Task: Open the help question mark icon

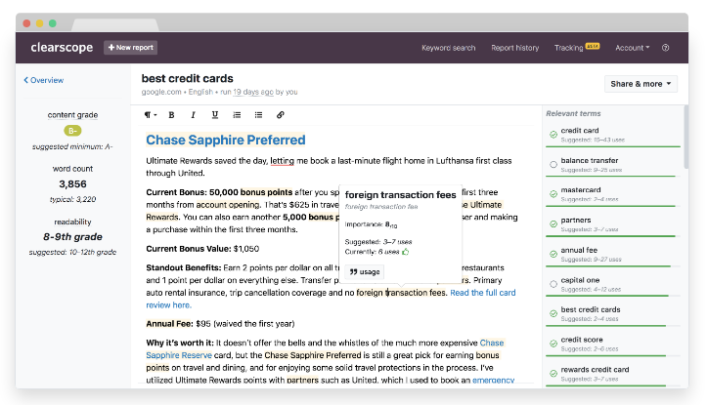Action: pyautogui.click(x=666, y=48)
